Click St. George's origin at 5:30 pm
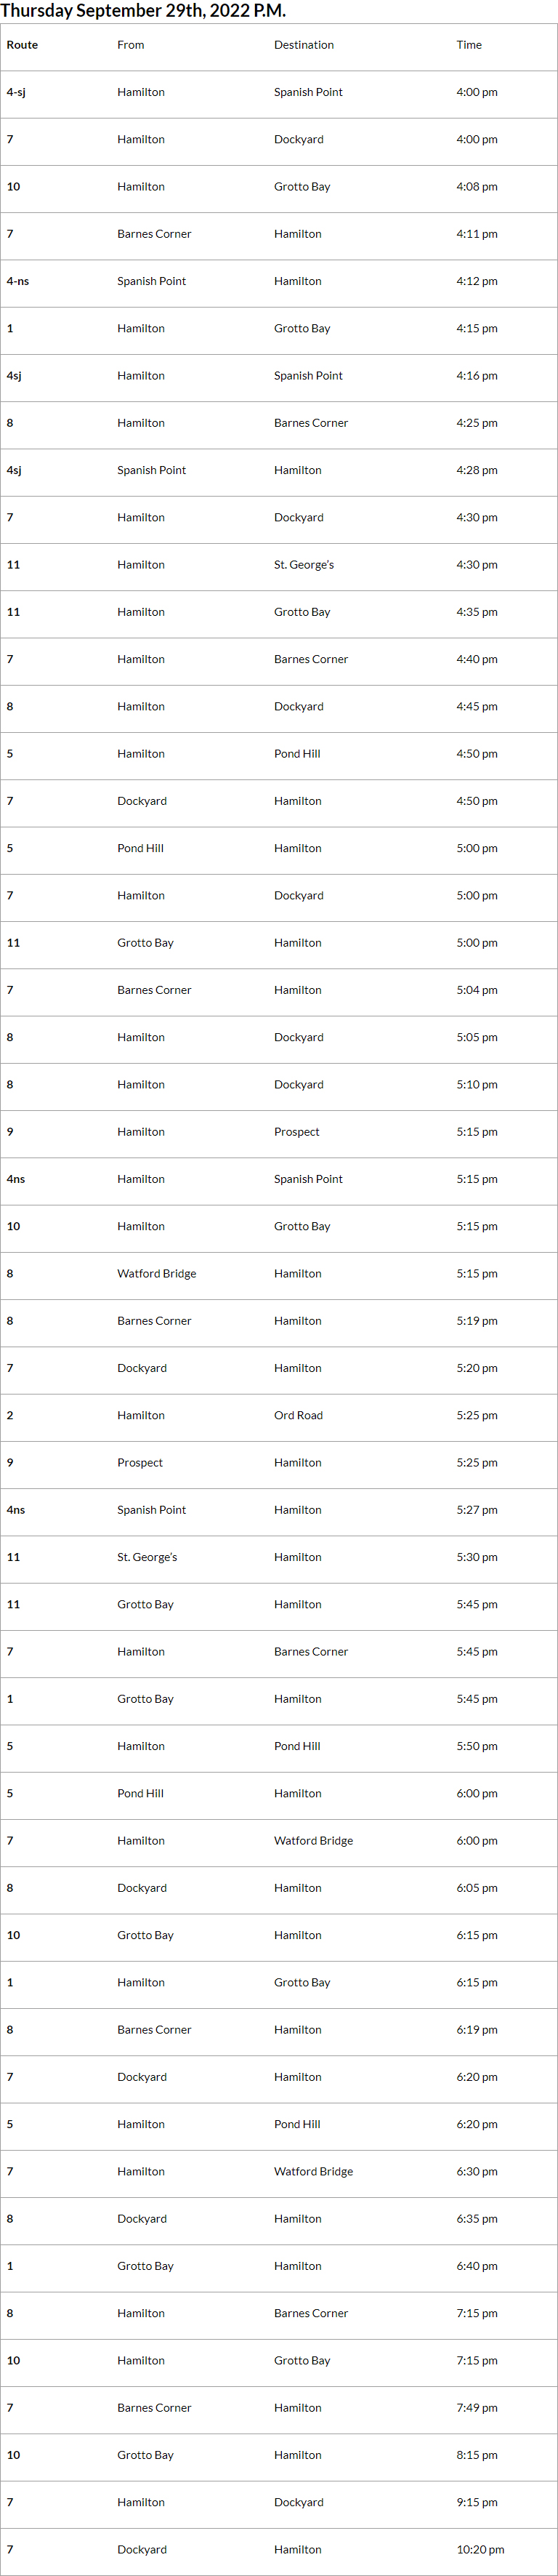558x2576 pixels. tap(147, 1557)
